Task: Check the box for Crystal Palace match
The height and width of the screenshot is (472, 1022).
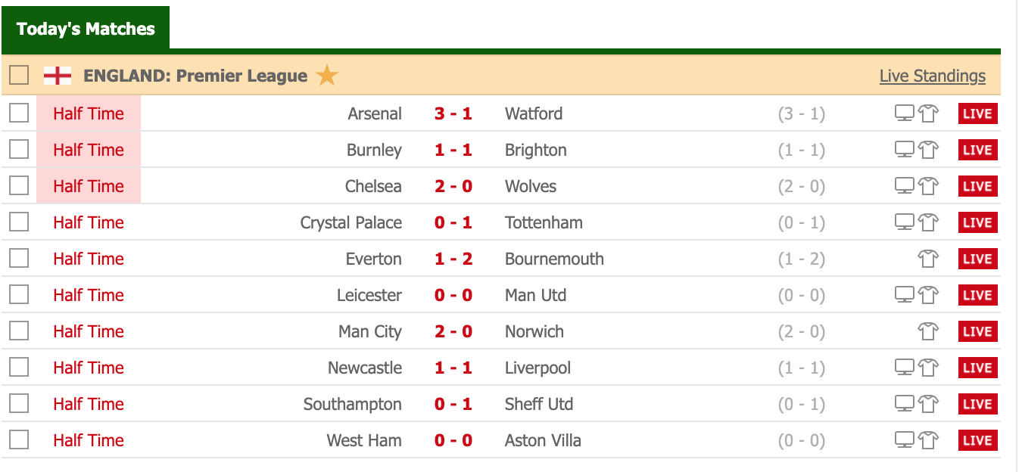Action: (x=19, y=222)
